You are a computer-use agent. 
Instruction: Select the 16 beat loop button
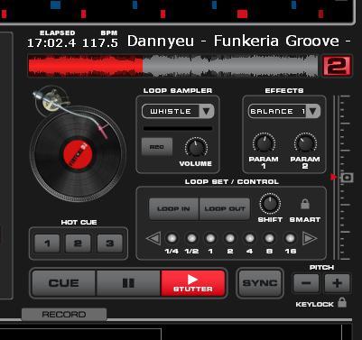point(290,238)
